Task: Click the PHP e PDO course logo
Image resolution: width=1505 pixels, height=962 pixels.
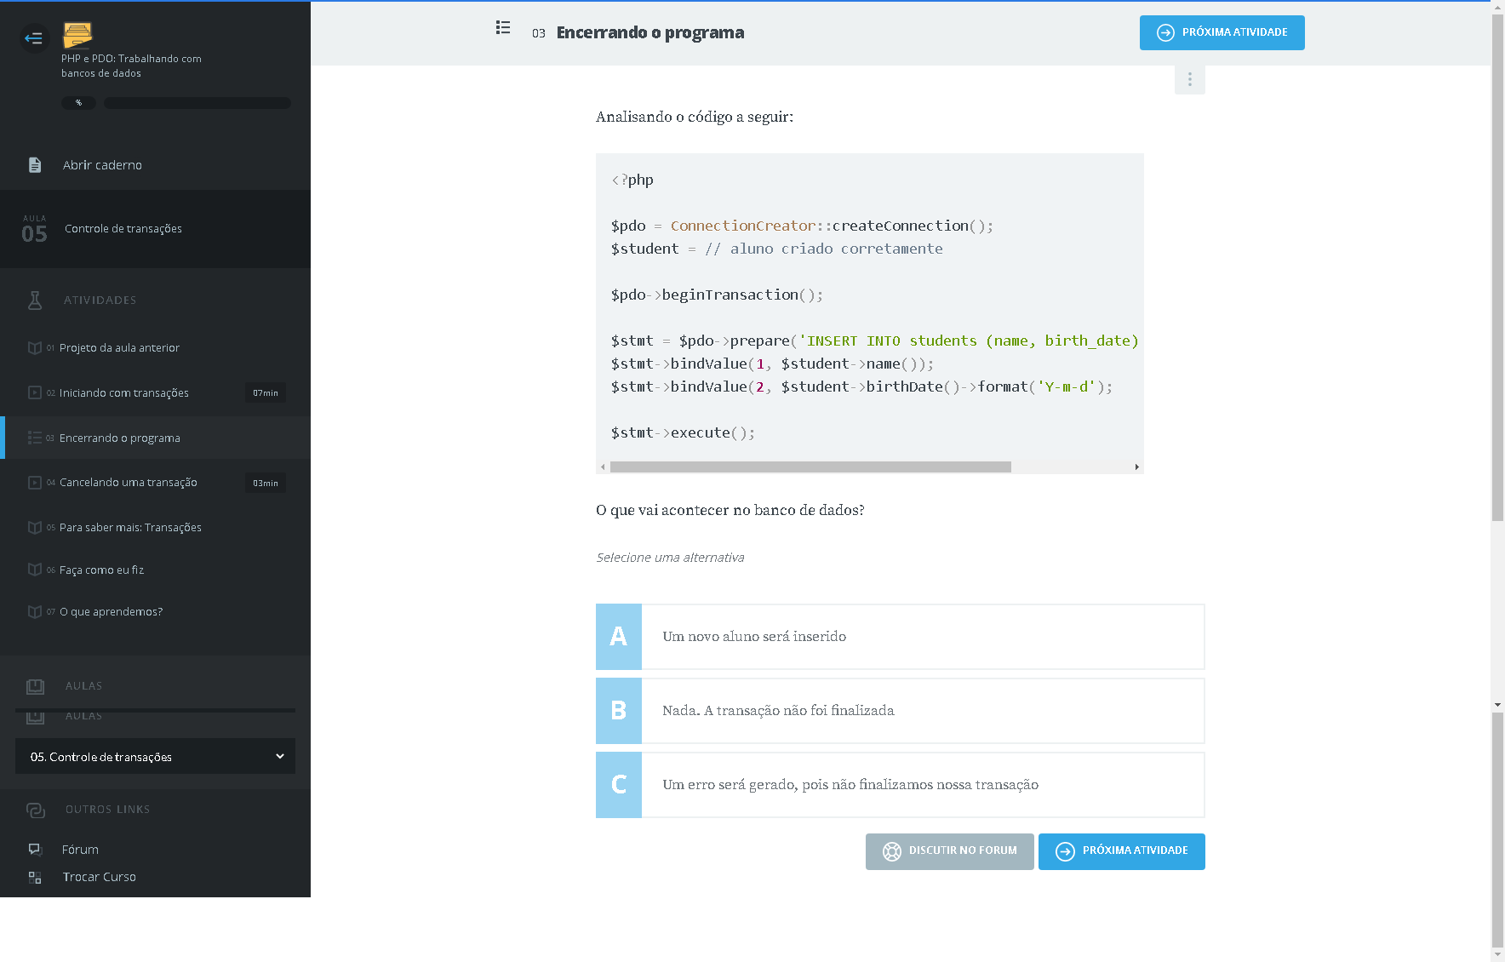Action: 77,35
